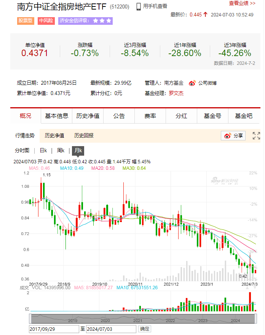Click 2023 on the timeline navigator
The image size is (265, 335).
203,321
